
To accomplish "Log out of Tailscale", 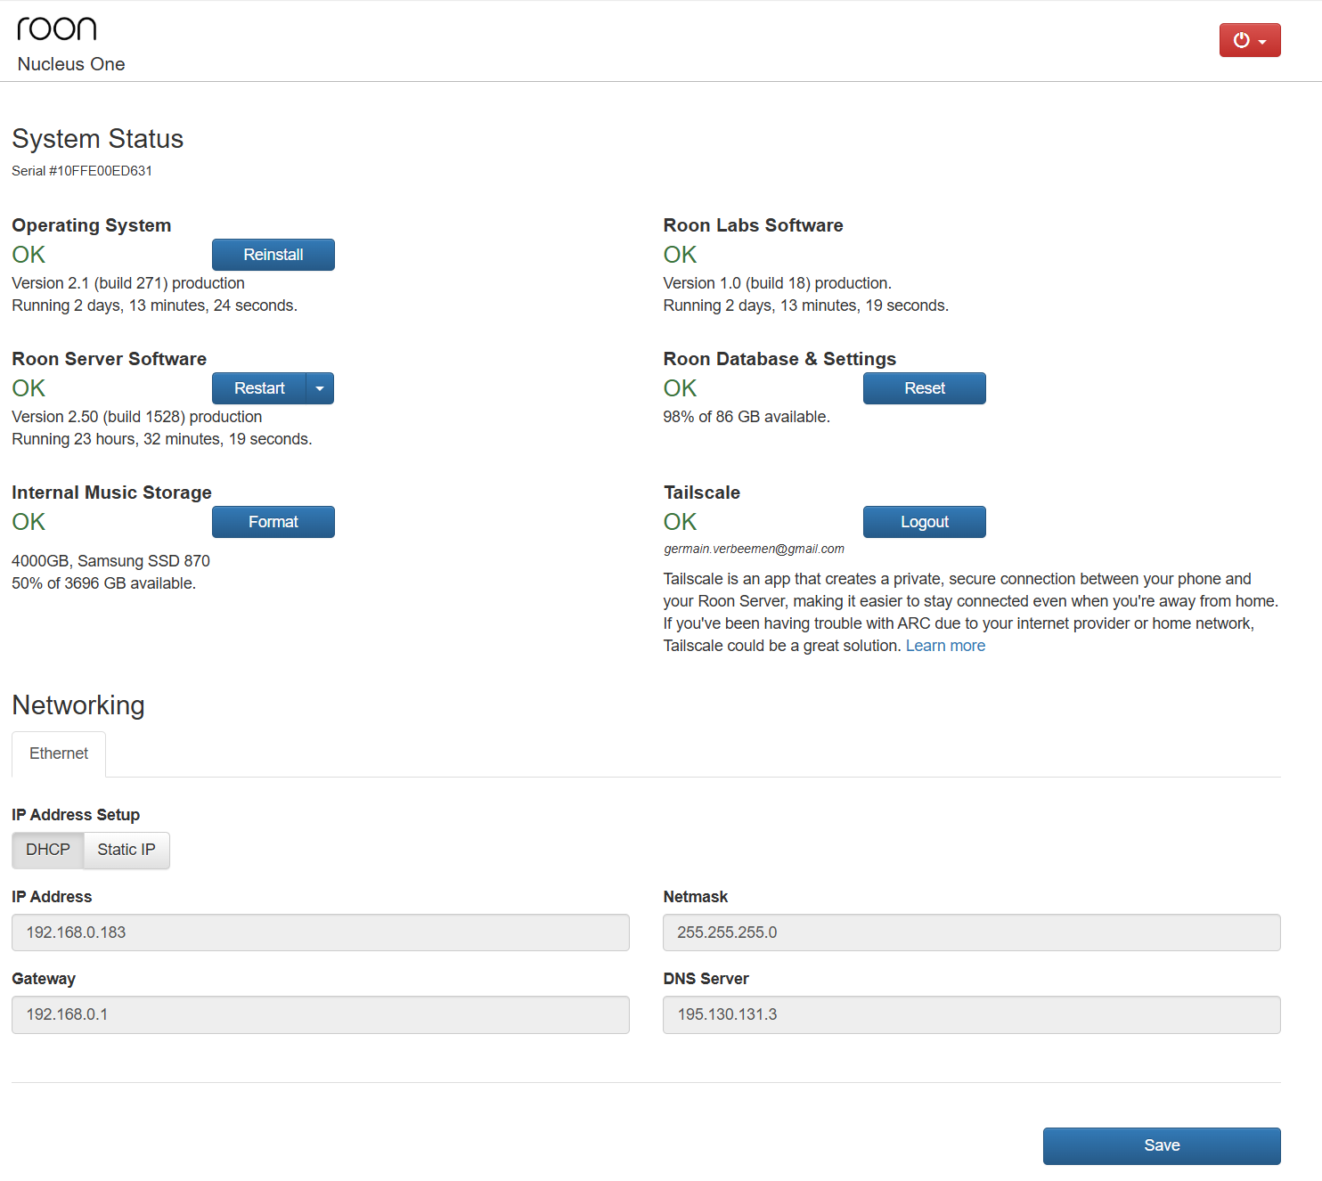I will coord(925,522).
